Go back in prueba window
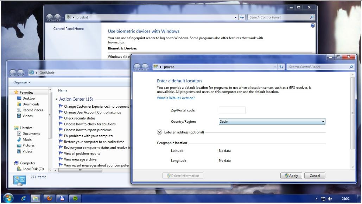Screen dimensions: 362x204 (x=137, y=67)
